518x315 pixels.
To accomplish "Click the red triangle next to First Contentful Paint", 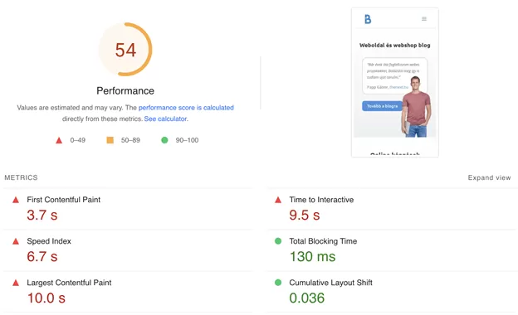I will pyautogui.click(x=16, y=200).
